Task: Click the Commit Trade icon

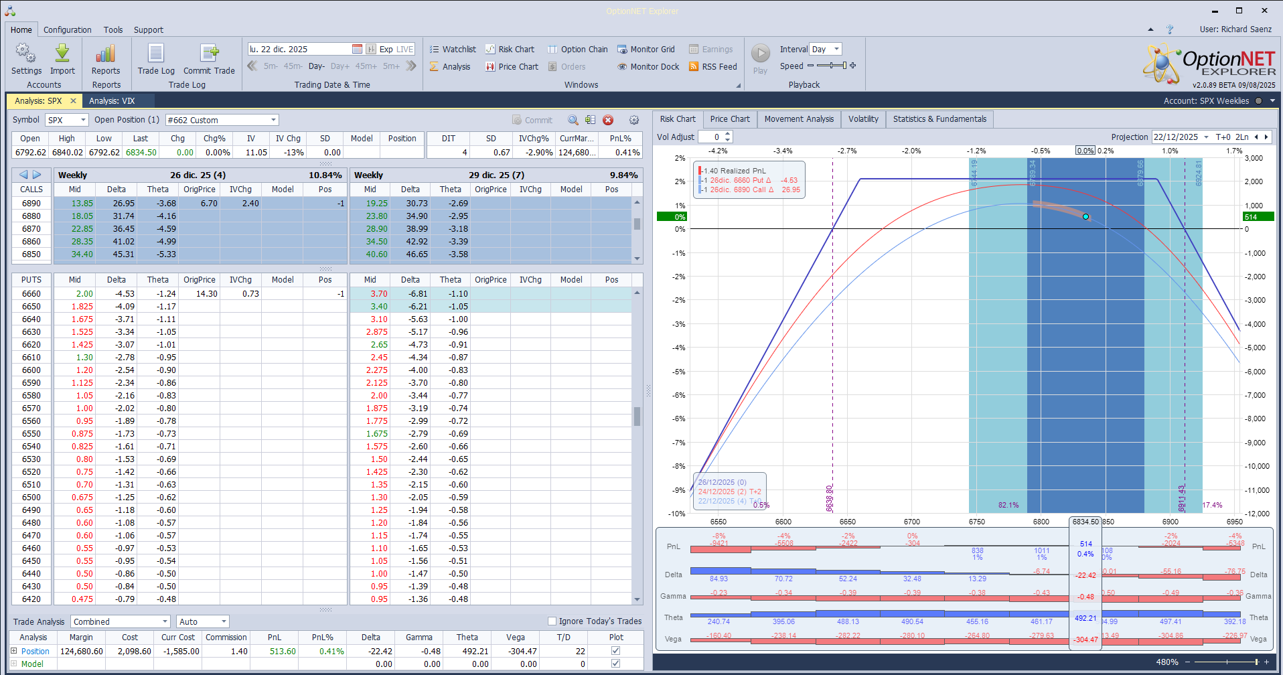Action: 209,59
